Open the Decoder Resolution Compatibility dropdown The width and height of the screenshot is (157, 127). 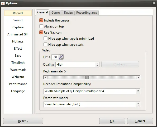92,91
